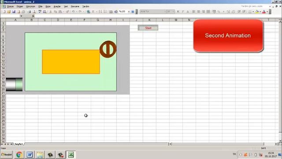The image size is (282, 159).
Task: Apply the yellow Fill Color swatch
Action: point(257,12)
